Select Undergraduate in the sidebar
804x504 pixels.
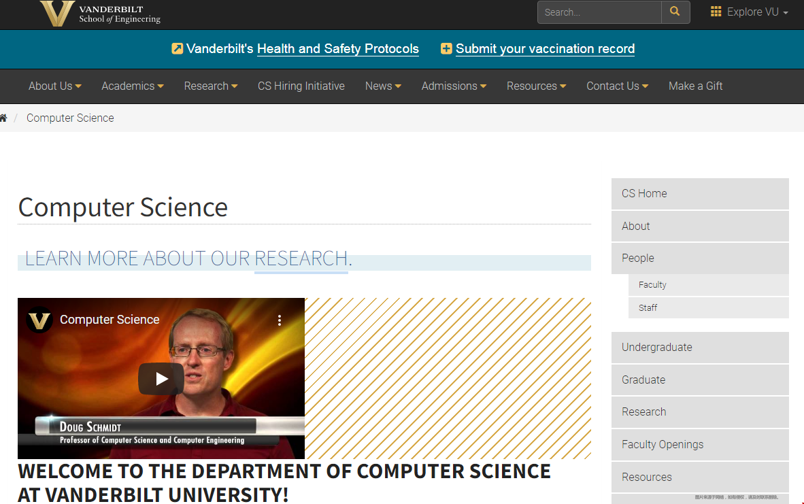(700, 347)
